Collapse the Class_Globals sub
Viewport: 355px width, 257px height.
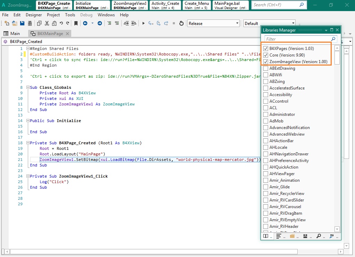tap(28, 87)
